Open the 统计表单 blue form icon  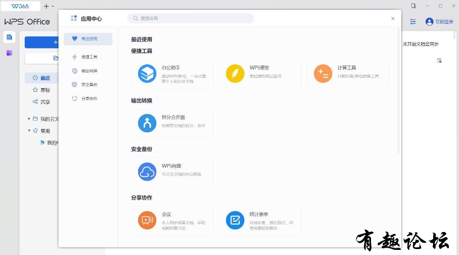click(x=235, y=220)
